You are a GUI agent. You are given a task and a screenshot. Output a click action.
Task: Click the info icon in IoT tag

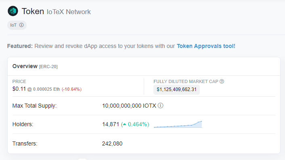21,25
